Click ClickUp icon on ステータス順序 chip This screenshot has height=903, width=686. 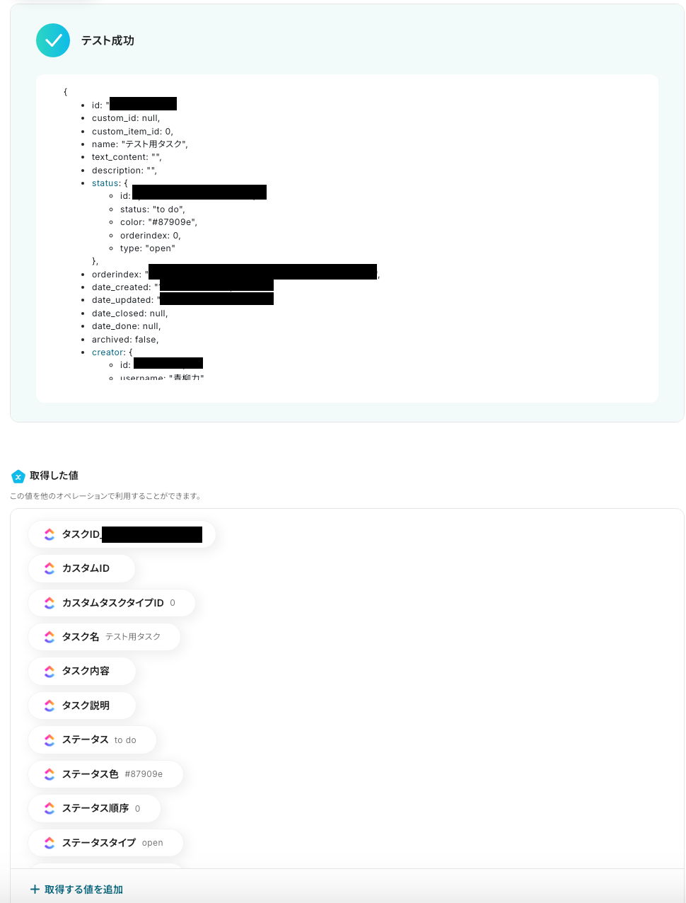click(x=50, y=808)
